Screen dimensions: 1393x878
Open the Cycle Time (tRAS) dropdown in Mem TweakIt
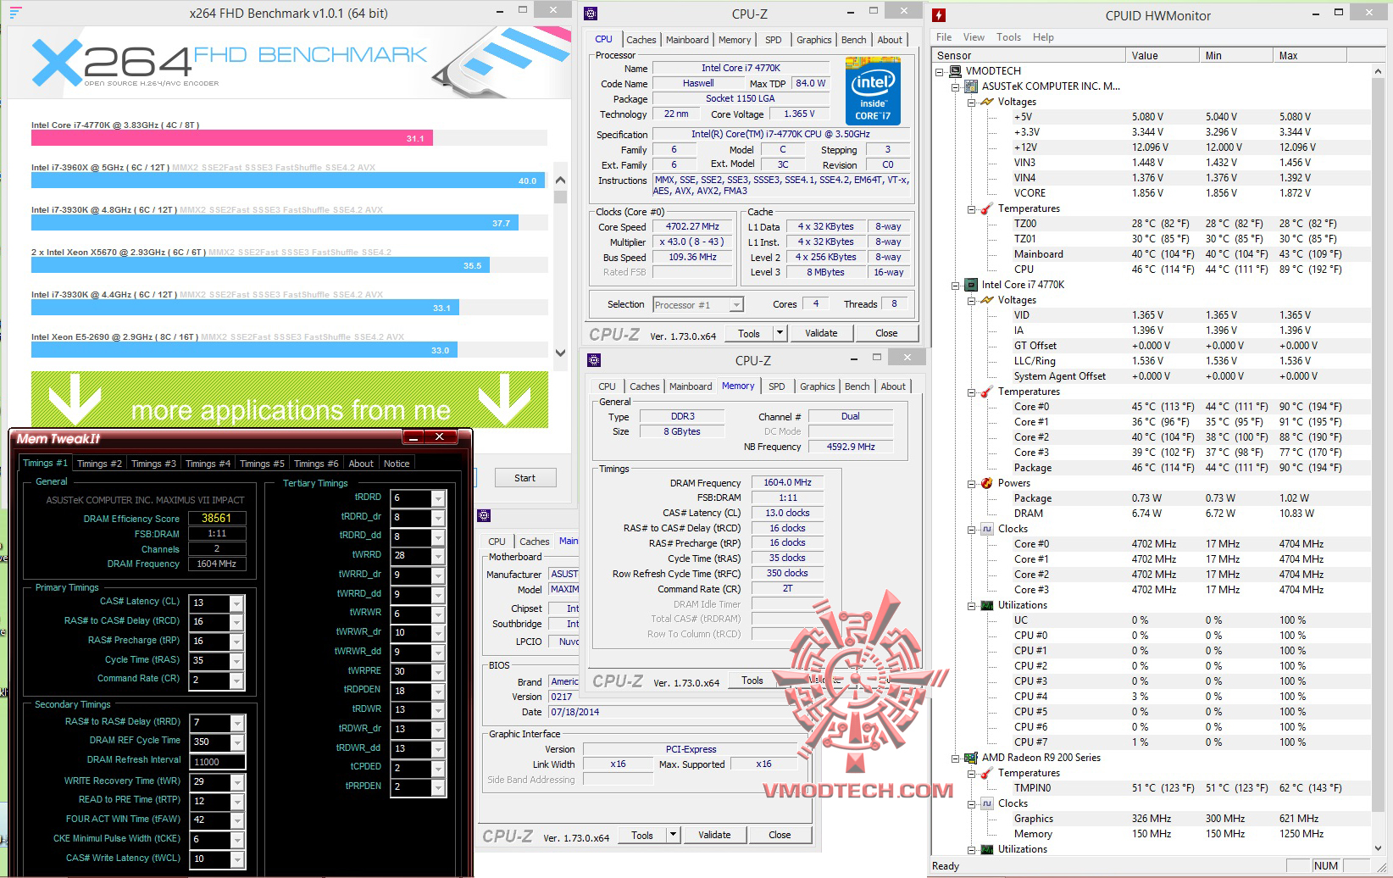click(236, 661)
